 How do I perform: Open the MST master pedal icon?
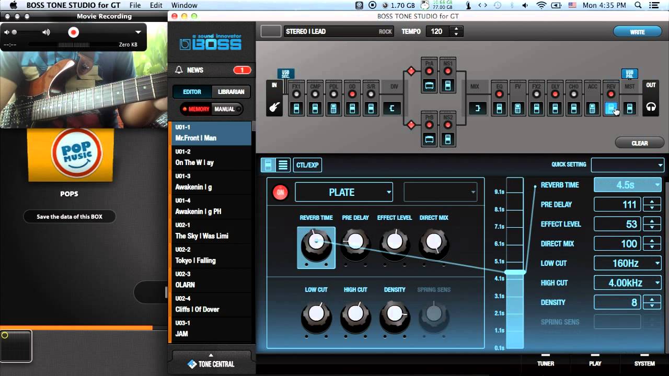[630, 109]
